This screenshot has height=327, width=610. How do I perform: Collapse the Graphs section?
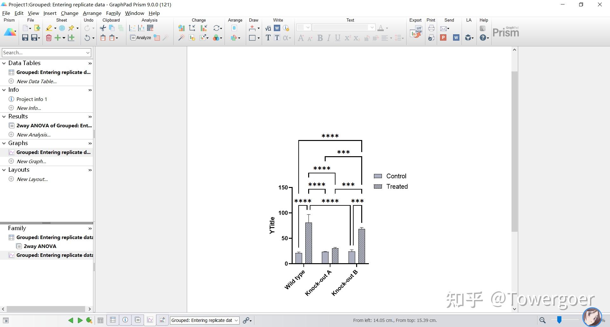pos(4,143)
